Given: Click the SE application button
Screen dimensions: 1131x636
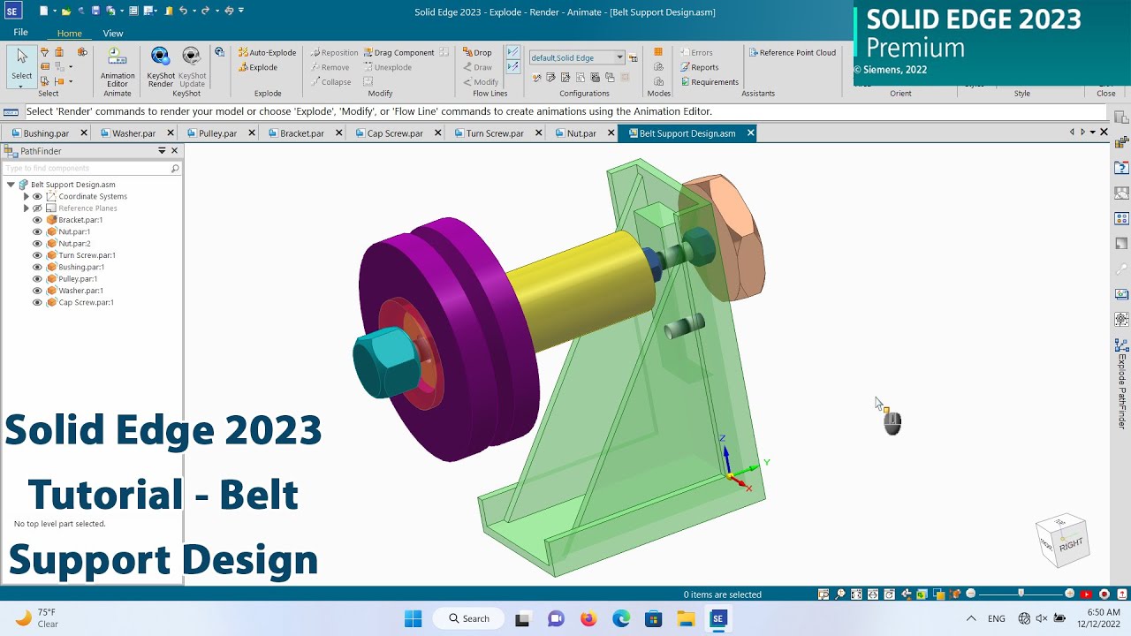Looking at the screenshot, I should tap(12, 11).
